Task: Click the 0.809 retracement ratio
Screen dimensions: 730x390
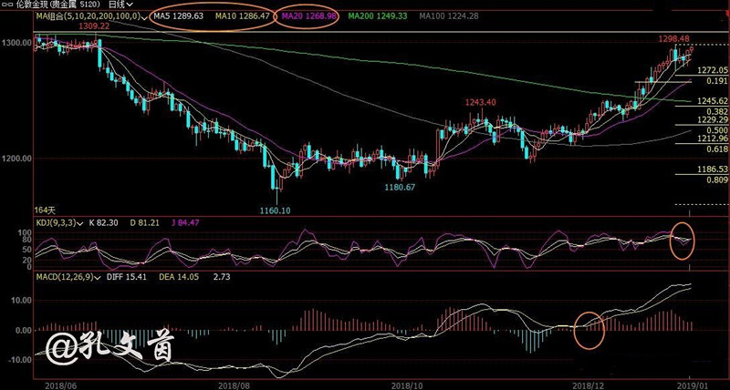Action: (x=717, y=180)
